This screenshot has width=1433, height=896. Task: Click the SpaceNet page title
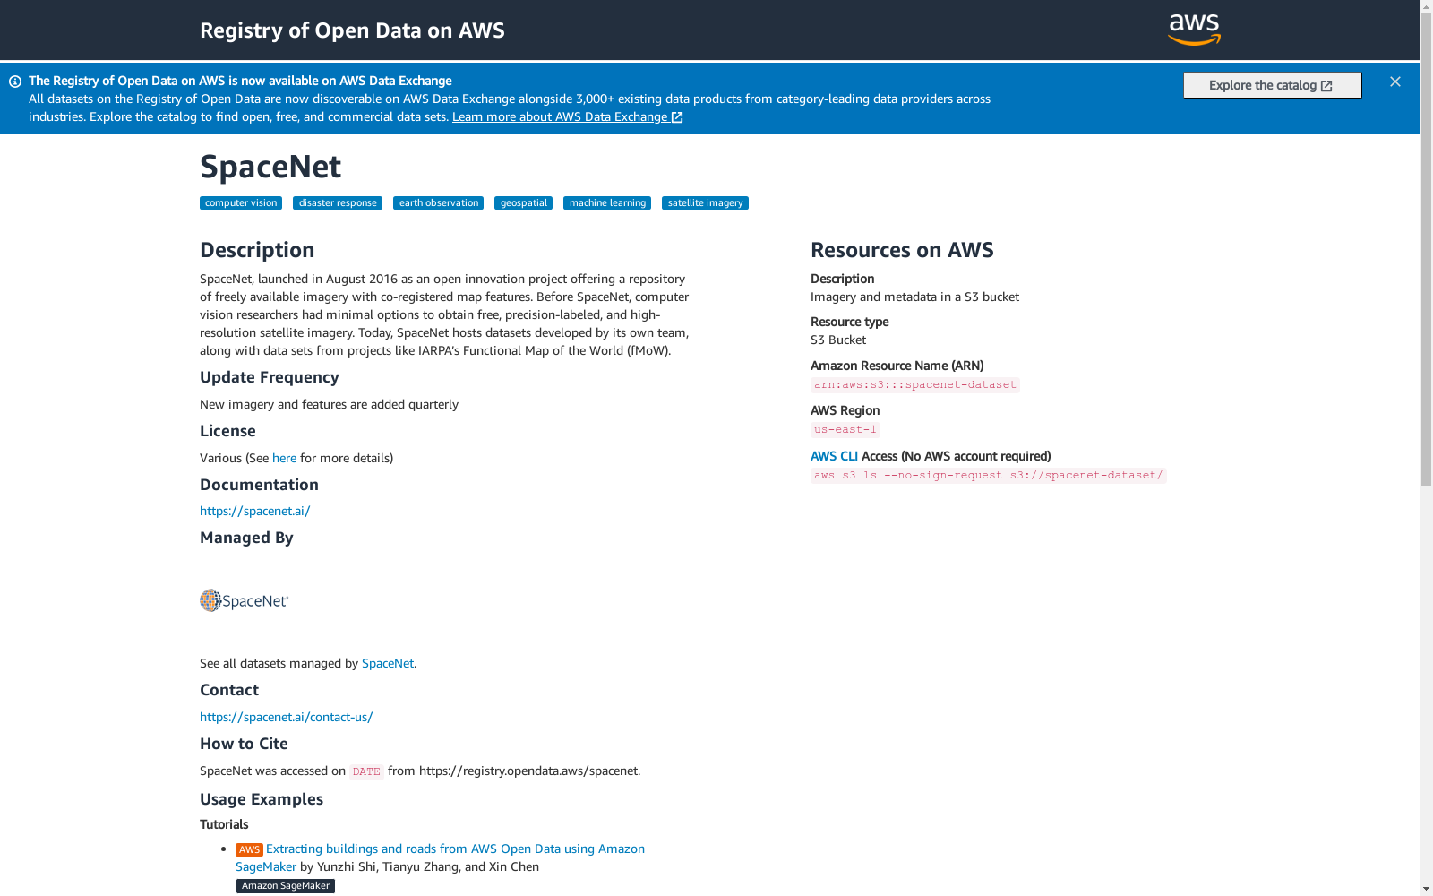click(270, 167)
